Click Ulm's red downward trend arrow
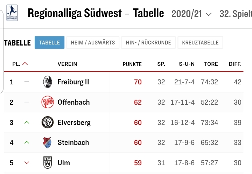The width and height of the screenshot is (252, 174). [27, 163]
